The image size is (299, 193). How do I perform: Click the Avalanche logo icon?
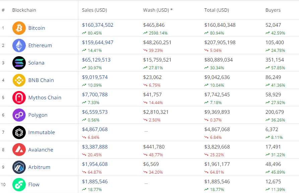[19, 150]
